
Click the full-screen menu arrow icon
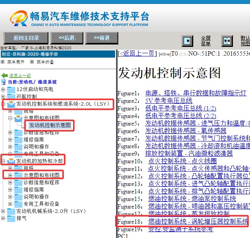point(187,41)
